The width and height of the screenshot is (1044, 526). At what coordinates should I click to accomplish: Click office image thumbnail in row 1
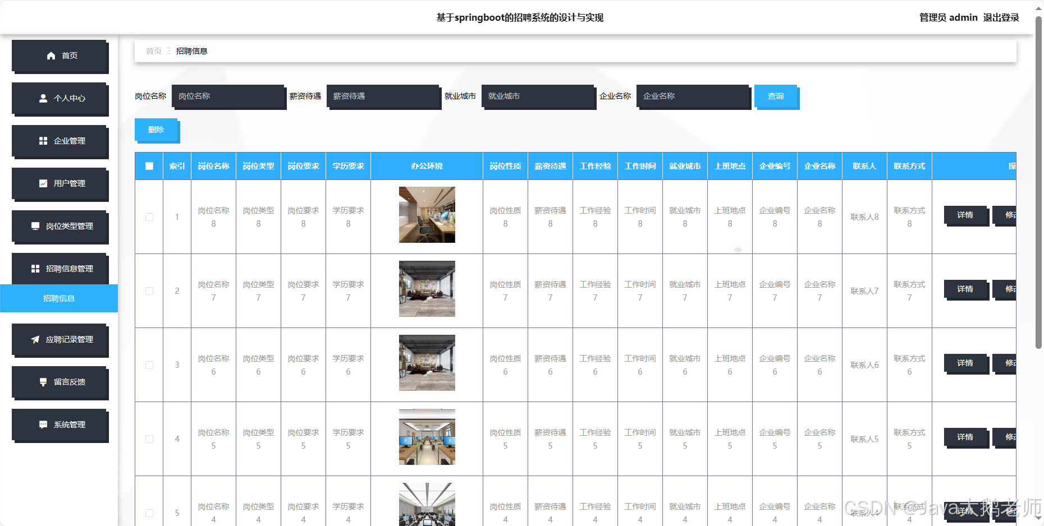point(427,215)
